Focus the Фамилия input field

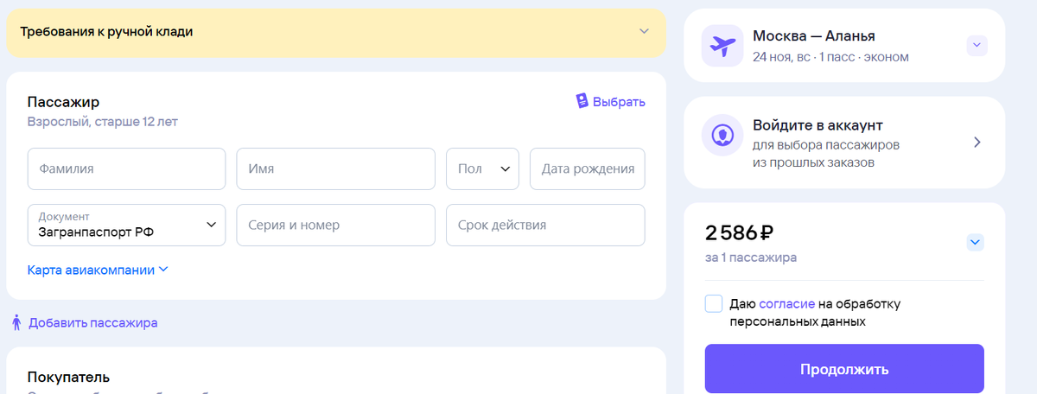pyautogui.click(x=126, y=169)
